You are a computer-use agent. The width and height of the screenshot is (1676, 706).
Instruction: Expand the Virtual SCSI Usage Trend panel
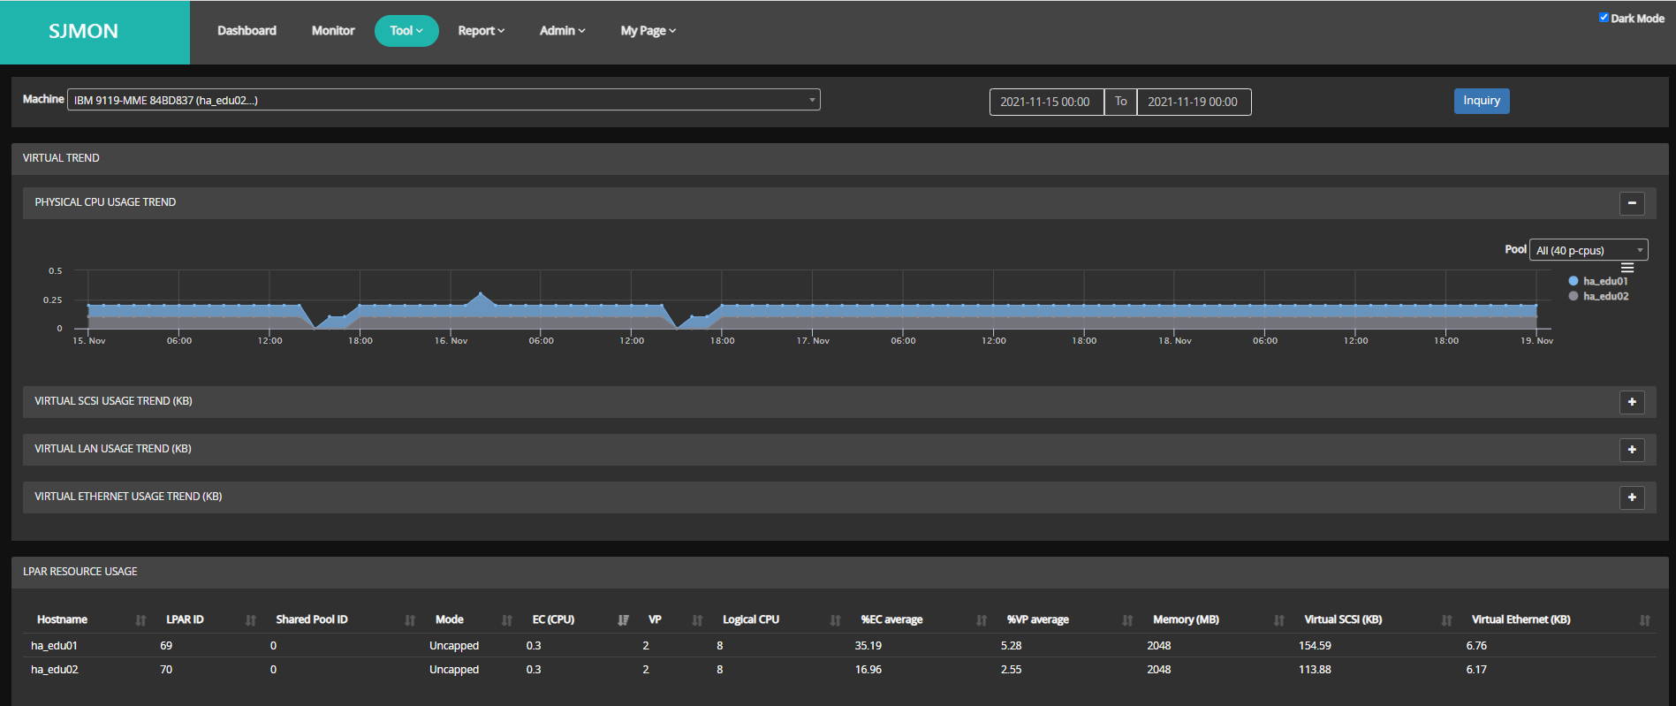1631,402
